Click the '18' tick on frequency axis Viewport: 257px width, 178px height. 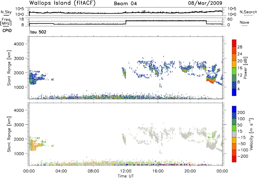22,19
